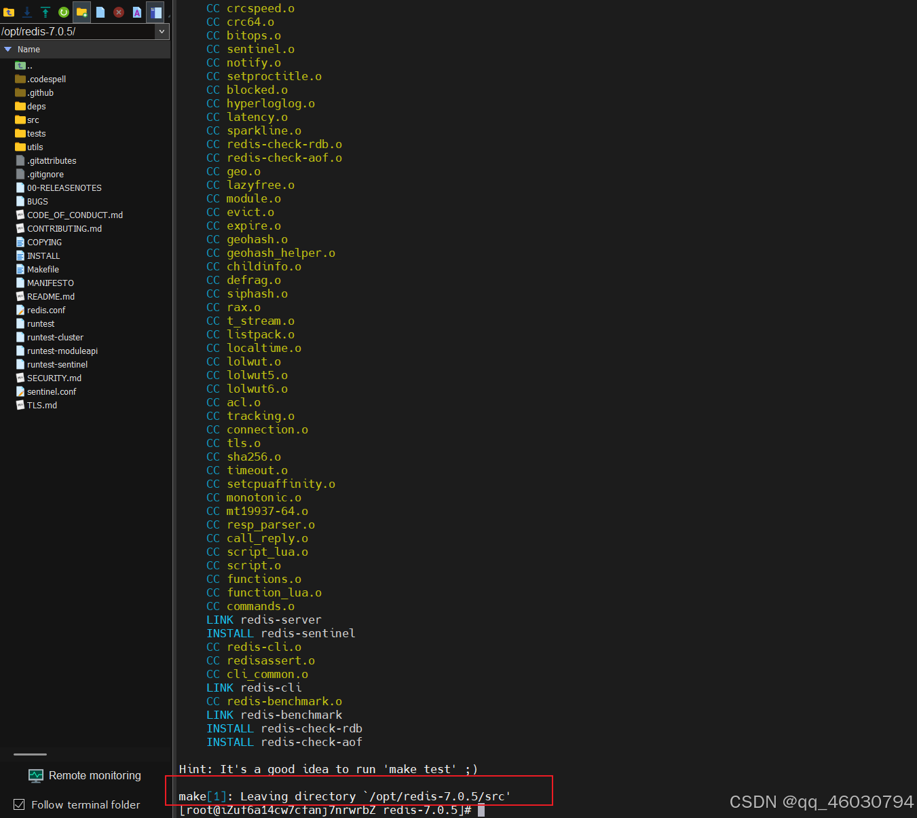The width and height of the screenshot is (917, 818).
Task: Open the Remote monitoring button
Action: (85, 775)
